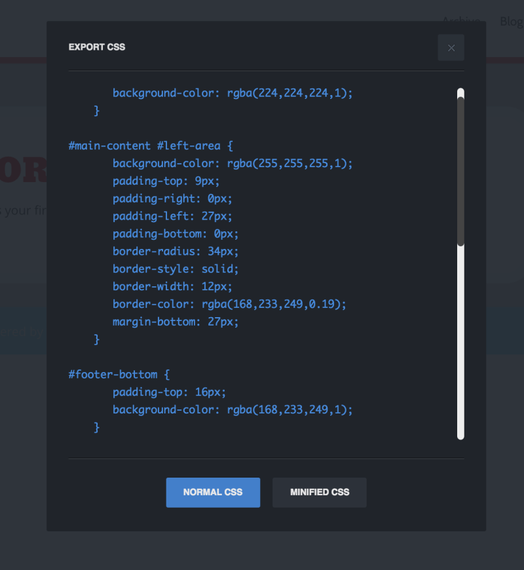Click the closing brace of #footer-bottom rule

click(96, 427)
